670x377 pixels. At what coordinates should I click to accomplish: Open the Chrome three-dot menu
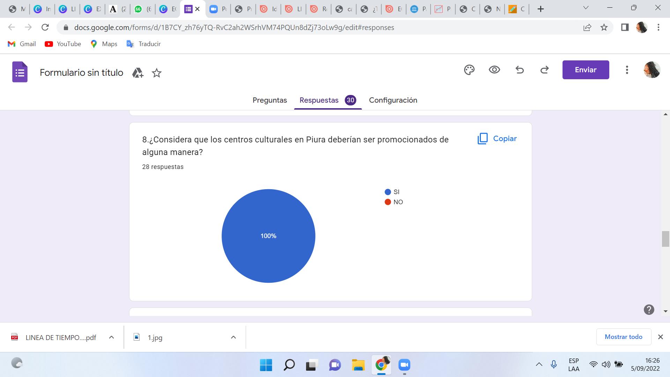658,27
